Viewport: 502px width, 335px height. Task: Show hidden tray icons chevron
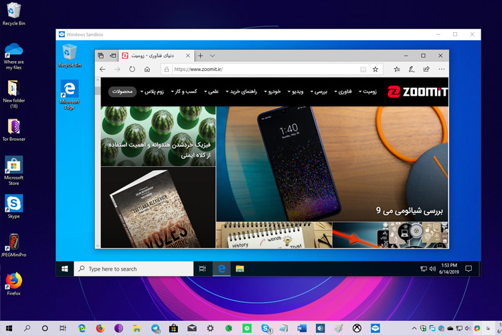pos(414,328)
